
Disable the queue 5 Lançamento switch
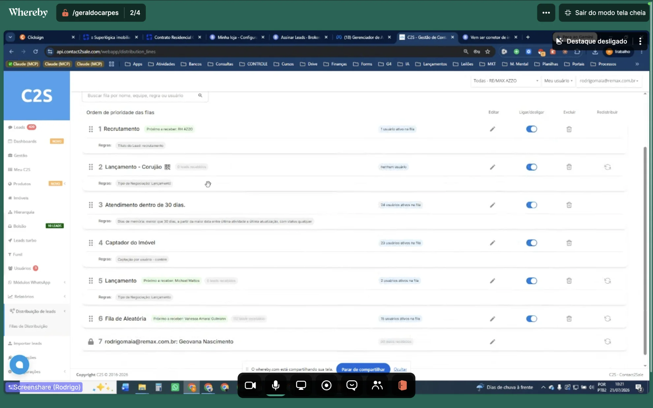pyautogui.click(x=532, y=281)
